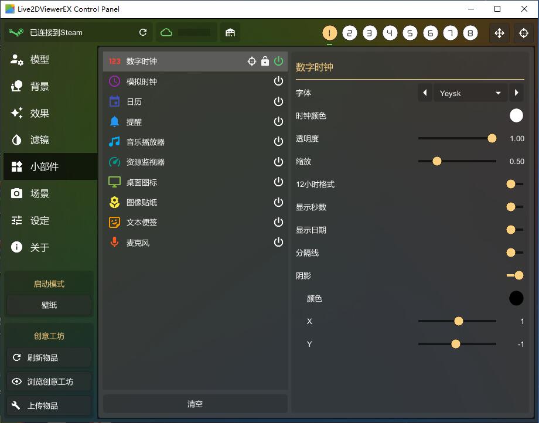539x423 pixels.
Task: Select the 桌面图标 widget row
Action: (x=195, y=182)
